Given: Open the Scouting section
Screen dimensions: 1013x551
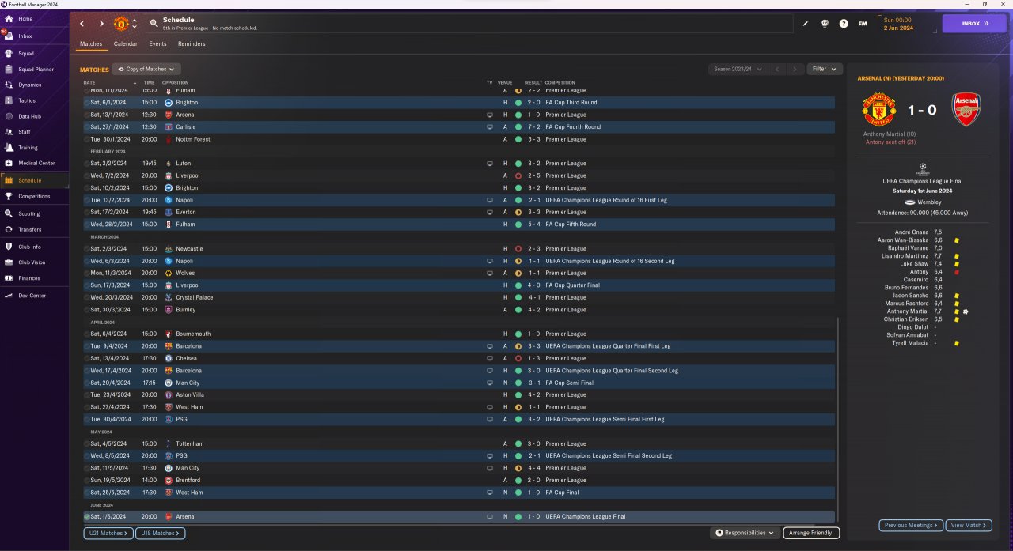Looking at the screenshot, I should (28, 213).
